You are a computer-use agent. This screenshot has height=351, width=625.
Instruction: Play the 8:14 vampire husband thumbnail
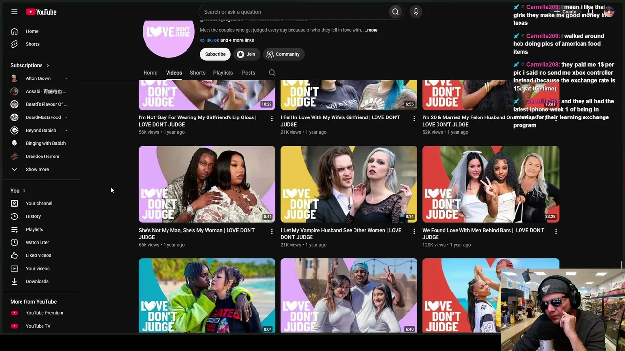[x=349, y=184]
